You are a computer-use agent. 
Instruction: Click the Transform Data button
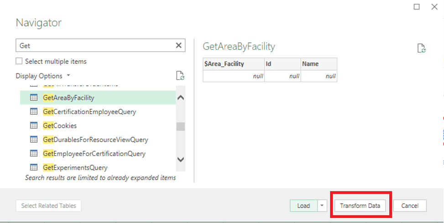360,206
